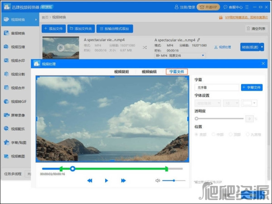Click the 添加文件 button
Screen dimensions: 272x204
[53, 29]
